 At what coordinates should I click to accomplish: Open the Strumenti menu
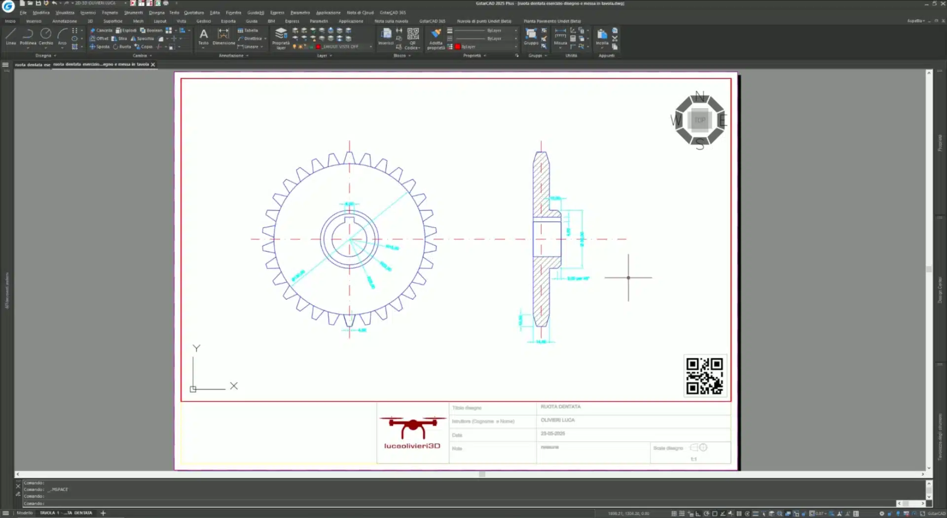point(133,13)
